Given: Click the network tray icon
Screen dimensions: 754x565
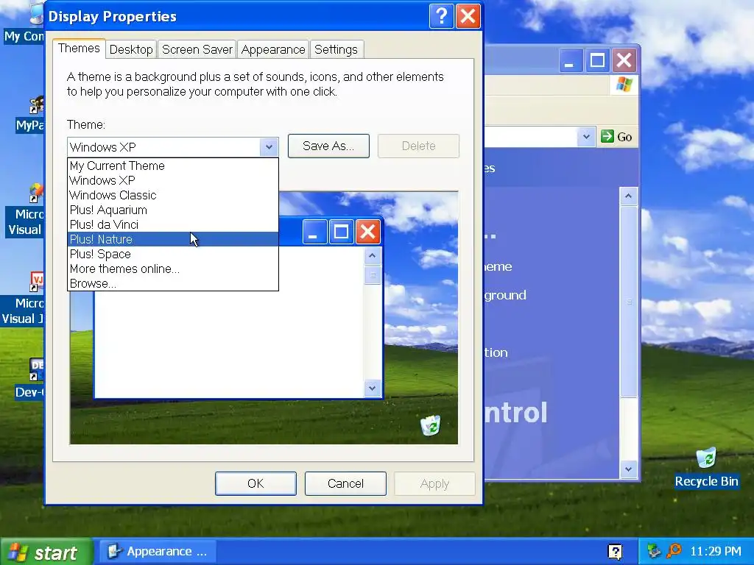Looking at the screenshot, I should point(654,550).
